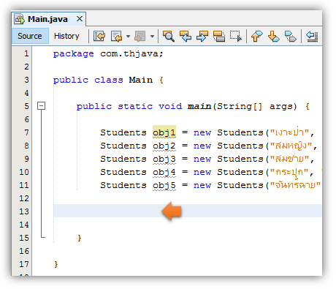Click the class name 'Main' on line 3
336x289 pixels.
pyautogui.click(x=141, y=80)
